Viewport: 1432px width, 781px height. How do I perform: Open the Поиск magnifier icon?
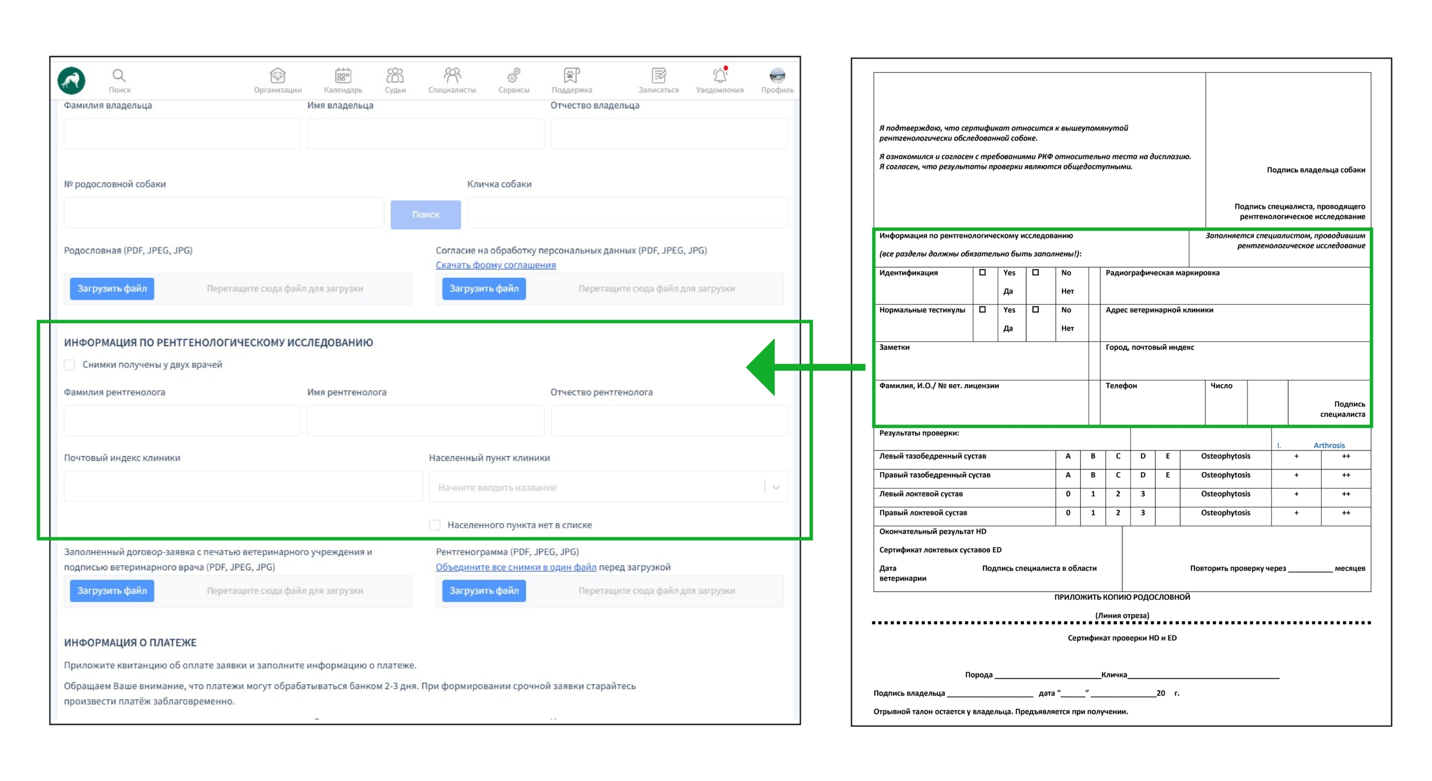[x=119, y=76]
